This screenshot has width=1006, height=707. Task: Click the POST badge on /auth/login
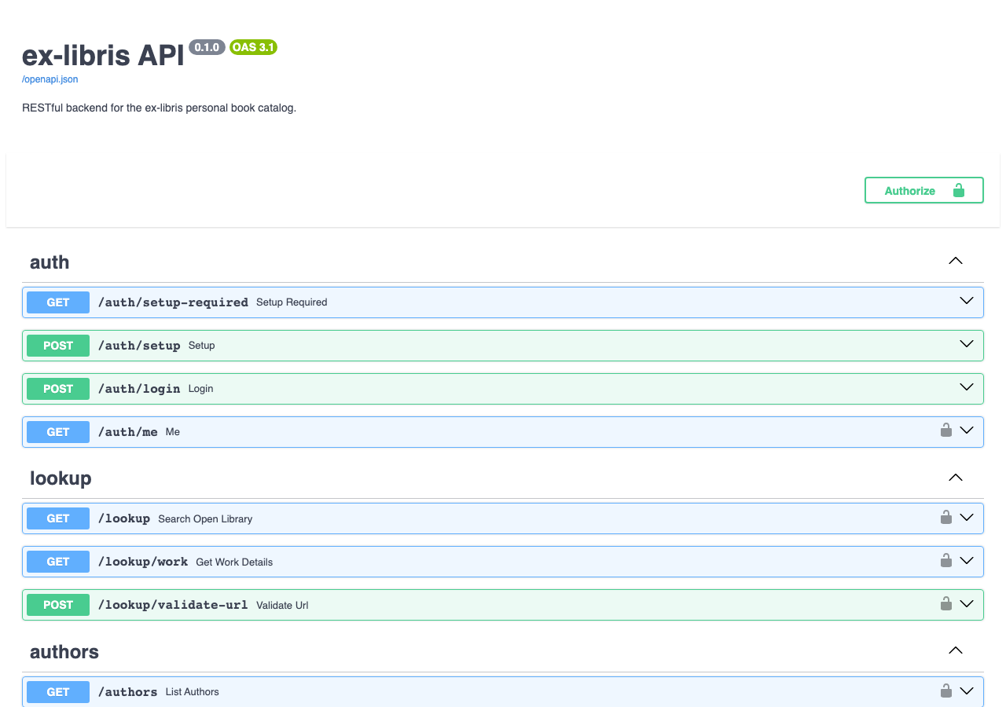pyautogui.click(x=57, y=388)
